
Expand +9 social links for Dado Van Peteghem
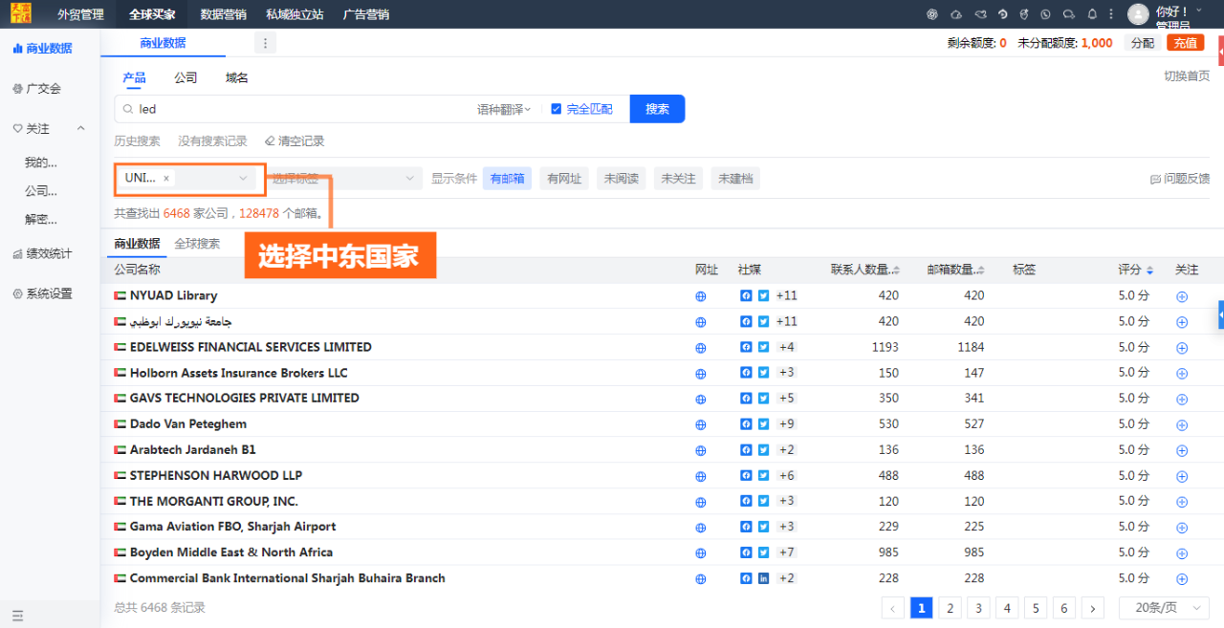point(786,424)
